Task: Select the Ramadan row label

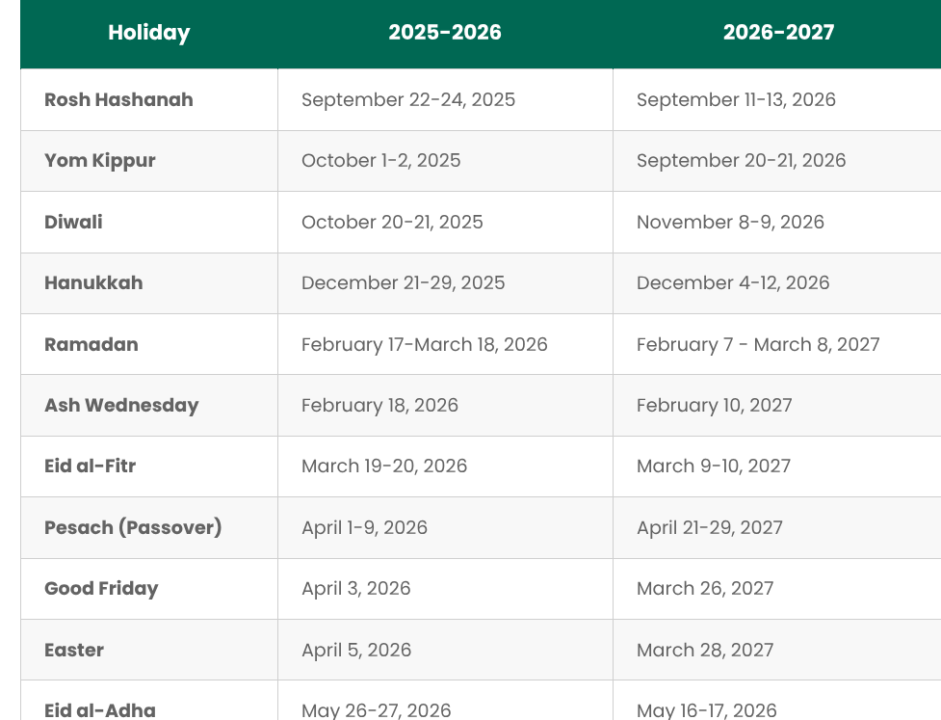Action: (x=91, y=345)
